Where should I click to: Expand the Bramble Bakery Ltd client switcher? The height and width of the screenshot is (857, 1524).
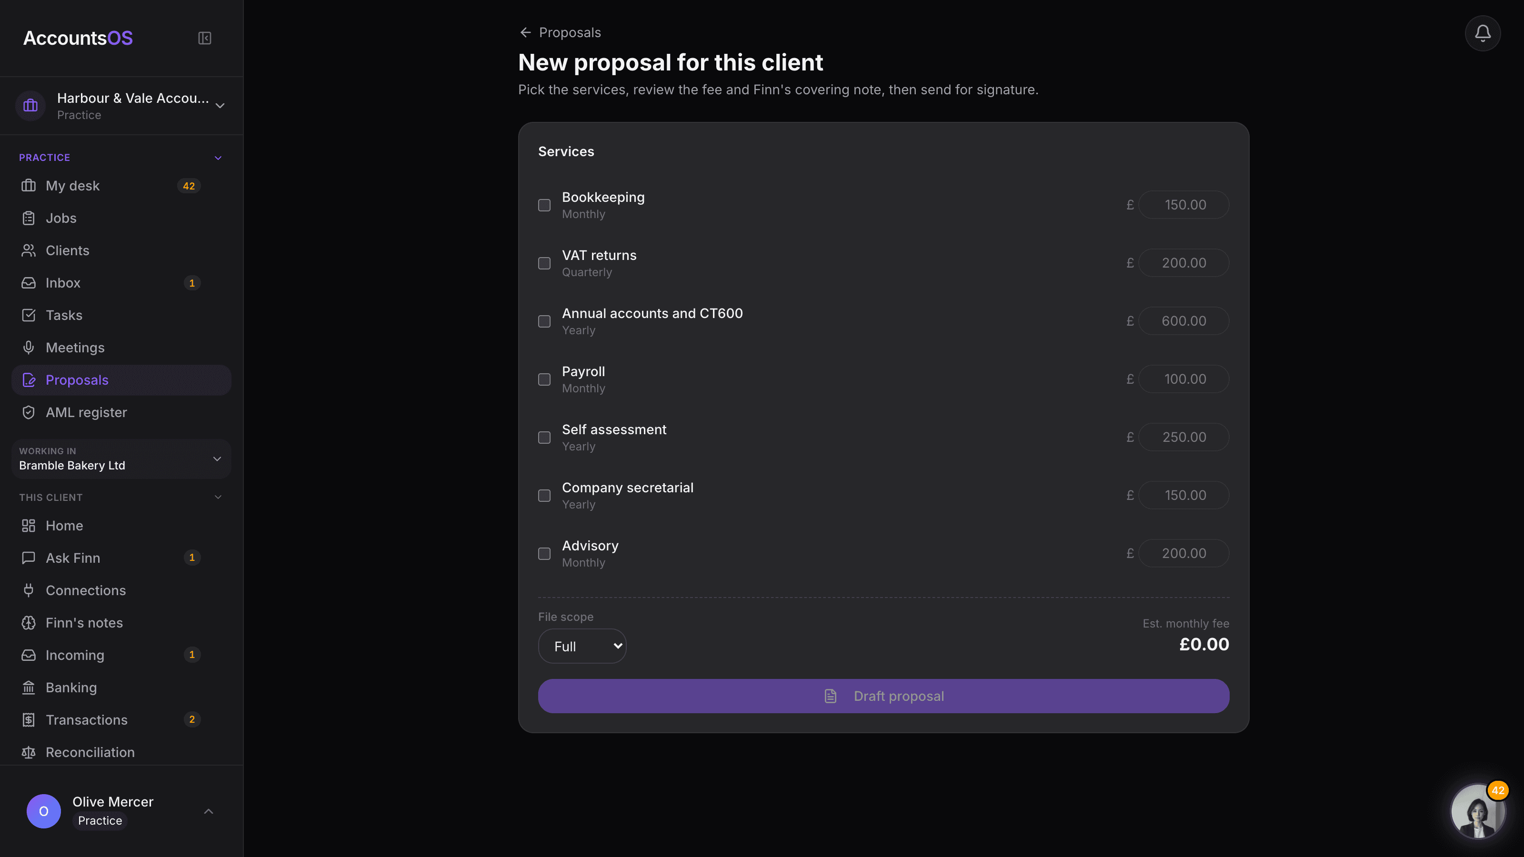point(121,459)
